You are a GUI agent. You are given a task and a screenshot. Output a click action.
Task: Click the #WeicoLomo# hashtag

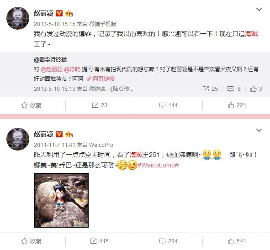click(x=158, y=165)
